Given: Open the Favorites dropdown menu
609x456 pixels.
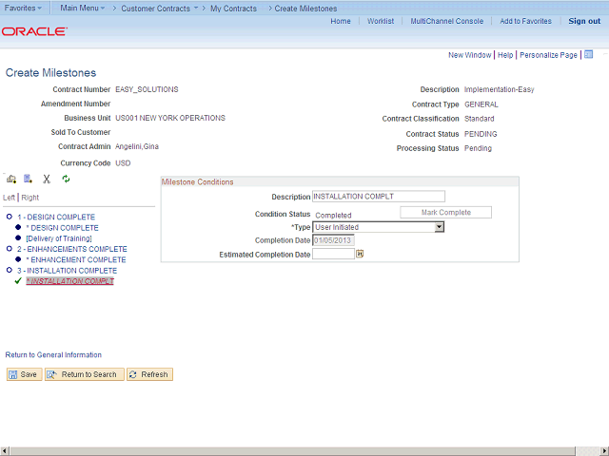Looking at the screenshot, I should click(x=23, y=8).
